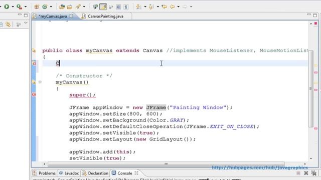Viewport: 321px width, 180px height.
Task: Collapse the myCanvas() constructor fold
Action: pos(40,82)
